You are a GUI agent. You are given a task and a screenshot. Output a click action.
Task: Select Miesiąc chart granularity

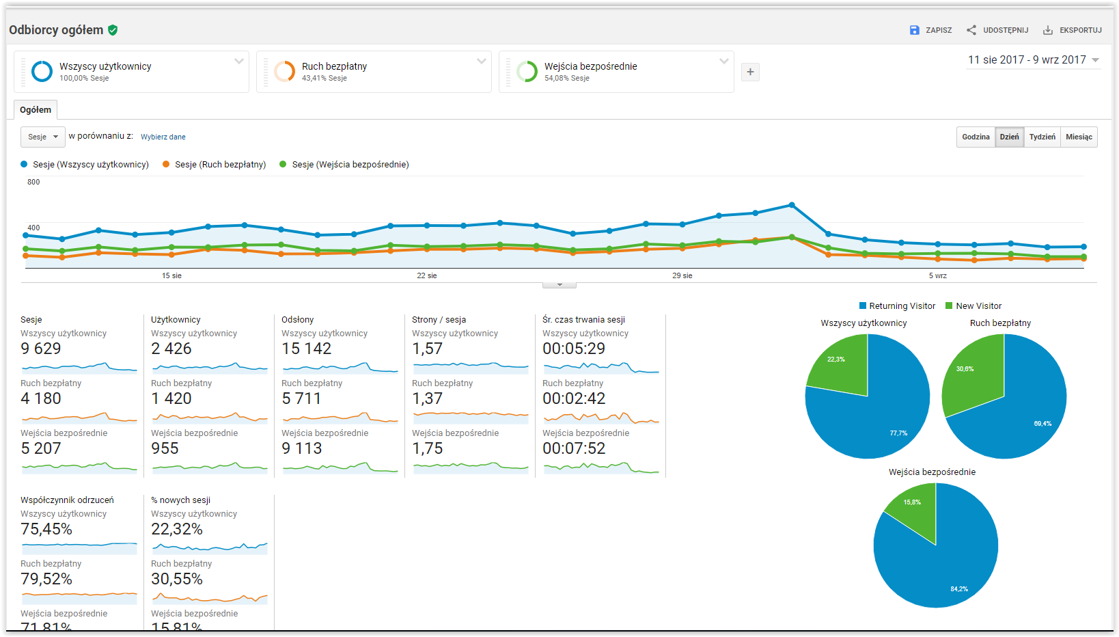(1079, 137)
